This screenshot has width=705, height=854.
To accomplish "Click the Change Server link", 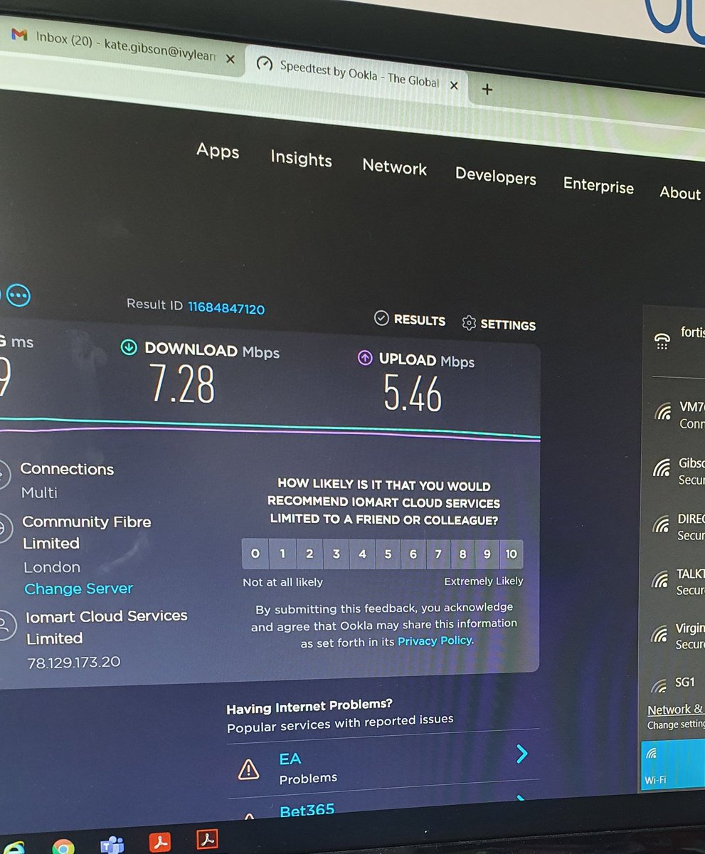I will click(x=78, y=589).
